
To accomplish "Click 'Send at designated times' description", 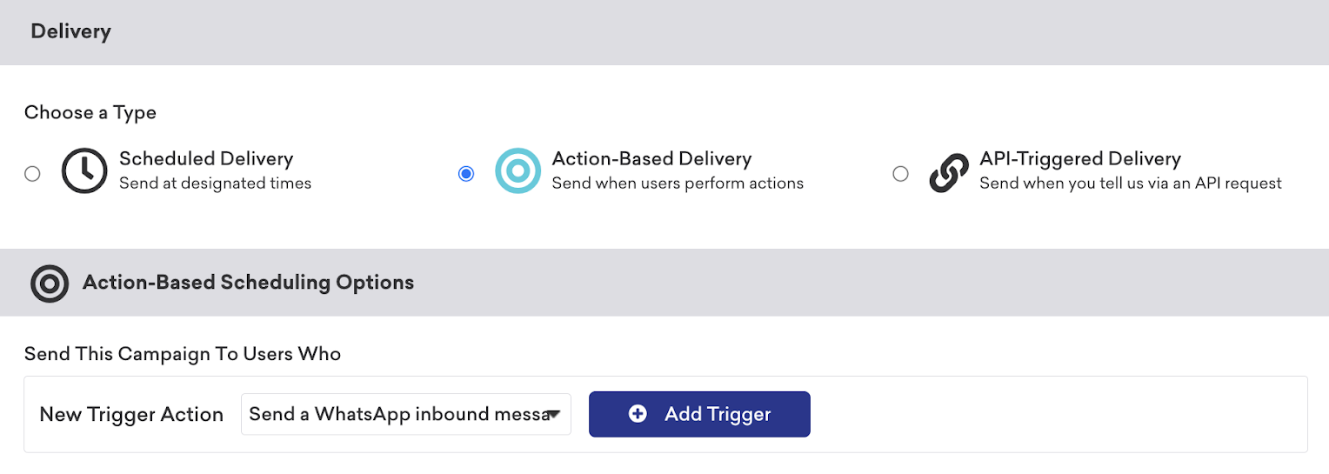I will point(215,184).
